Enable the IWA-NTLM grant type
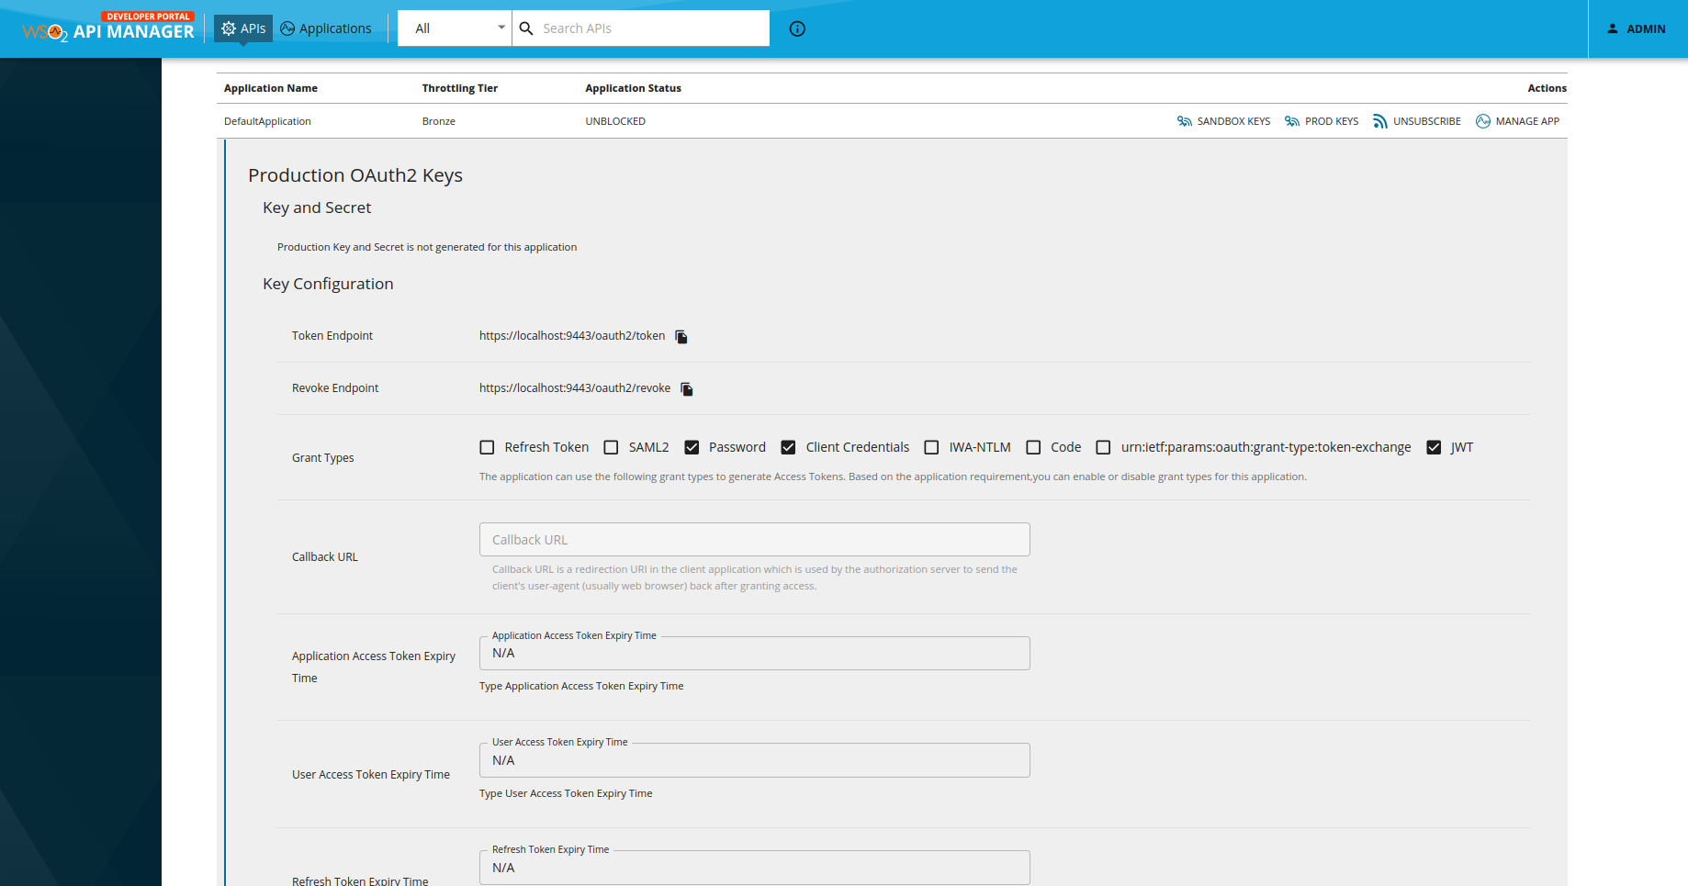The width and height of the screenshot is (1688, 886). 931,447
